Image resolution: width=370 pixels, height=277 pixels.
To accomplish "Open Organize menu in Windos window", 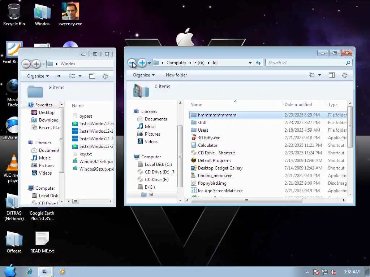I will pos(38,76).
